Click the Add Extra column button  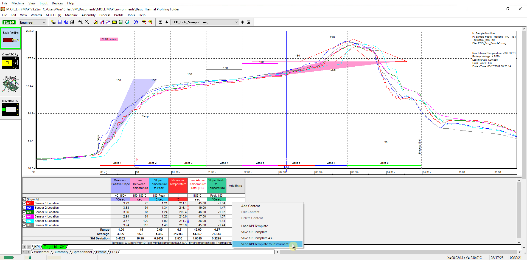coord(236,186)
